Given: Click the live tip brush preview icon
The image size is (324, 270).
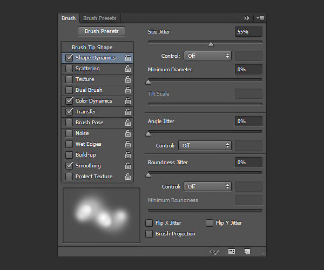Looking at the screenshot, I should click(x=214, y=252).
